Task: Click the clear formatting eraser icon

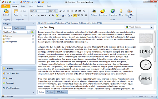Action: (x=83, y=11)
